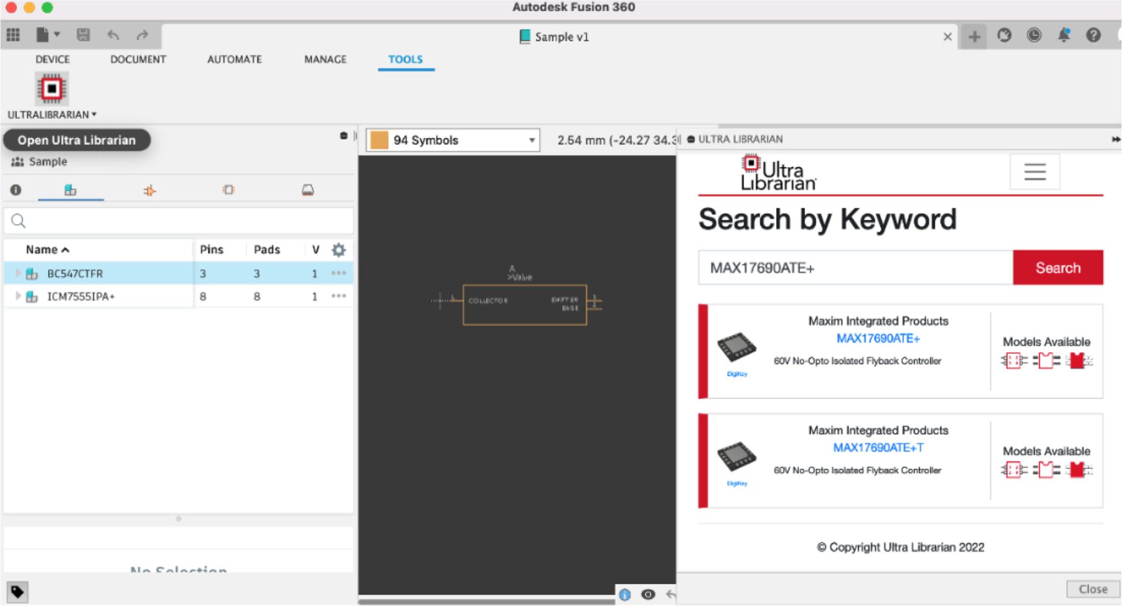Viewport: 1123px width, 607px height.
Task: Click the orange 94 Symbols color swatch
Action: 379,140
